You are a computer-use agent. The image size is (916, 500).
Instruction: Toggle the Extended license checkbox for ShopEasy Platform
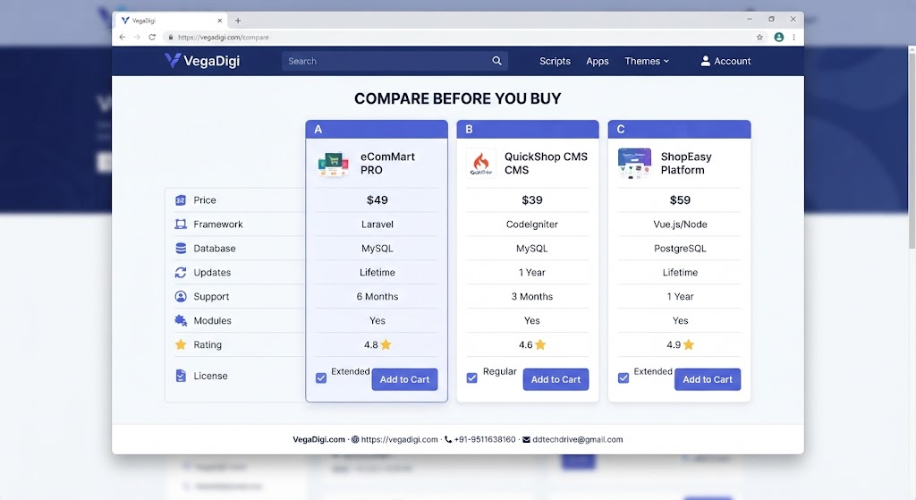coord(623,378)
